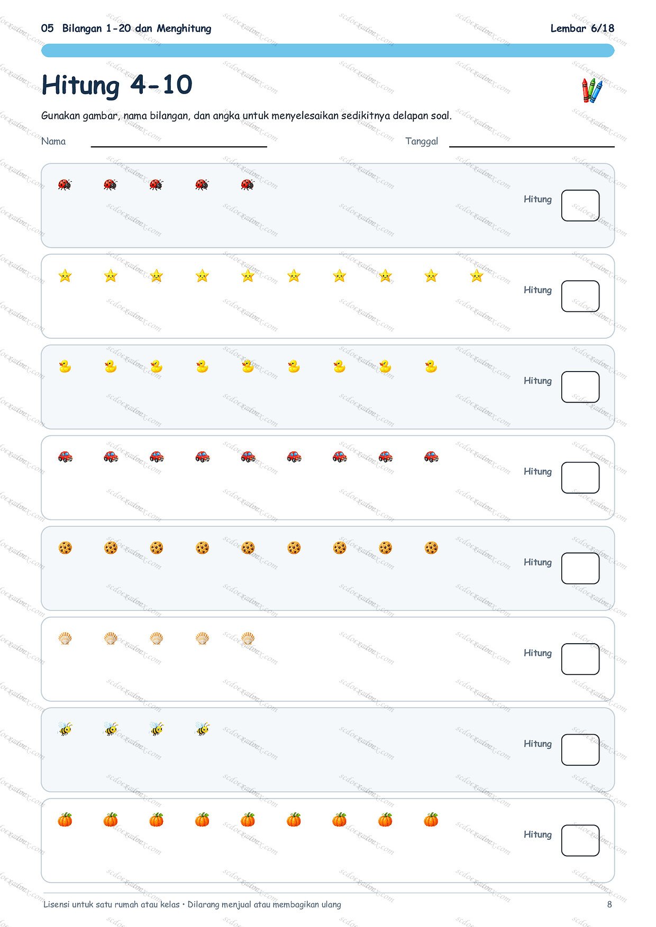Click the last star in the stars row
The image size is (656, 927).
coord(477,275)
